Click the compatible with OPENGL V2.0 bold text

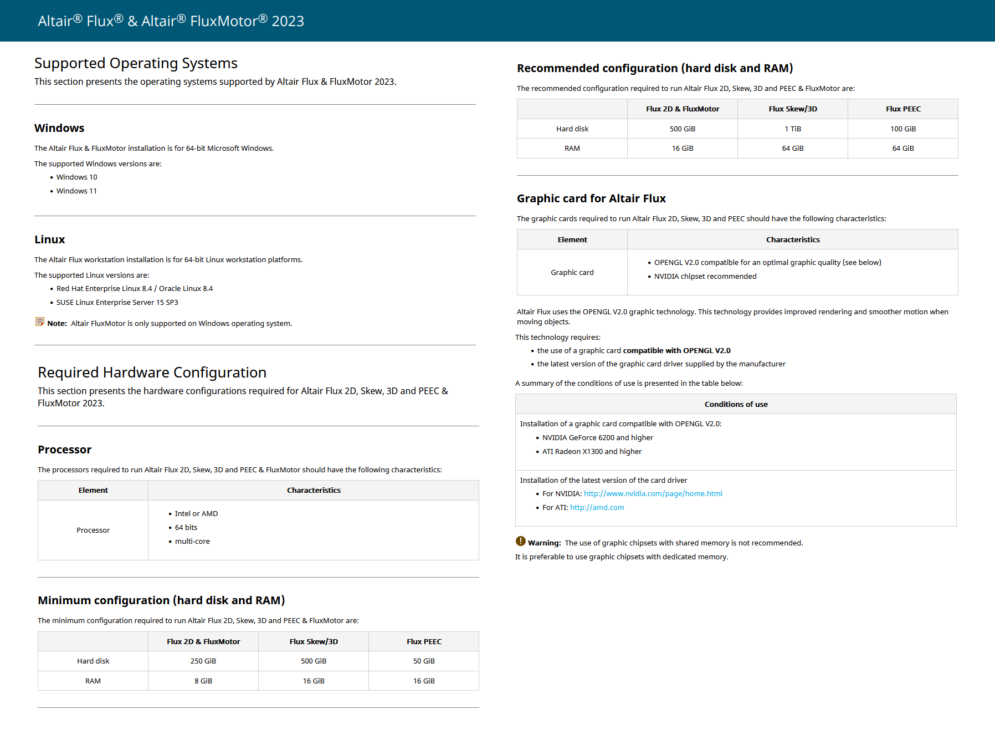pos(676,351)
